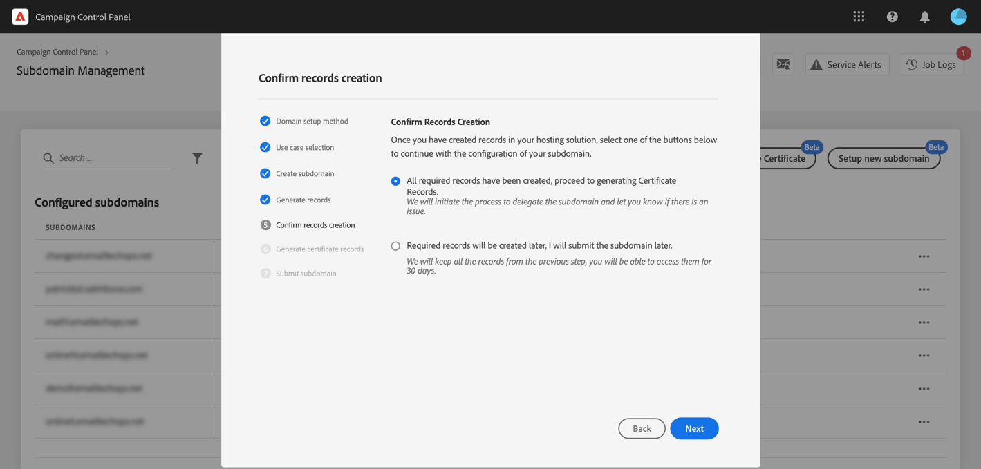Select 'Required records will be created later' option
Screen dimensions: 981x469
tap(395, 246)
